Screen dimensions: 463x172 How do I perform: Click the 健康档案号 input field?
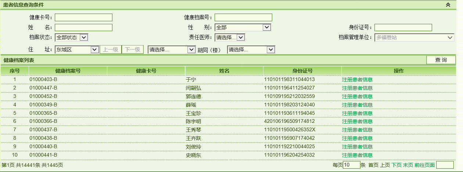243,18
